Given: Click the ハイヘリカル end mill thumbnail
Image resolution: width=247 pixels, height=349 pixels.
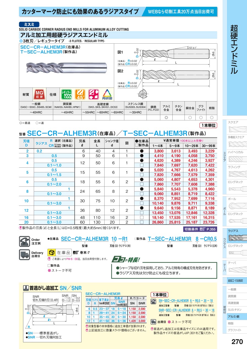Looking at the screenshot, I should [237, 156].
